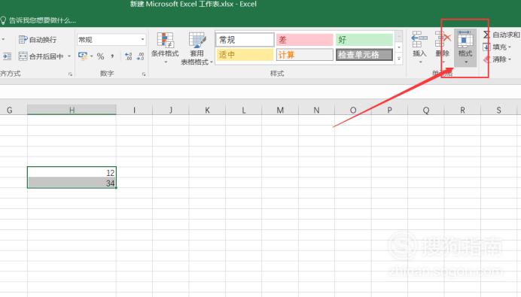Click the accounting number format icon
521x297 pixels.
tap(82, 56)
